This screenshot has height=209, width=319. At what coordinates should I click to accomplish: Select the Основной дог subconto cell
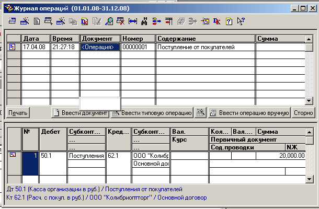coord(151,164)
